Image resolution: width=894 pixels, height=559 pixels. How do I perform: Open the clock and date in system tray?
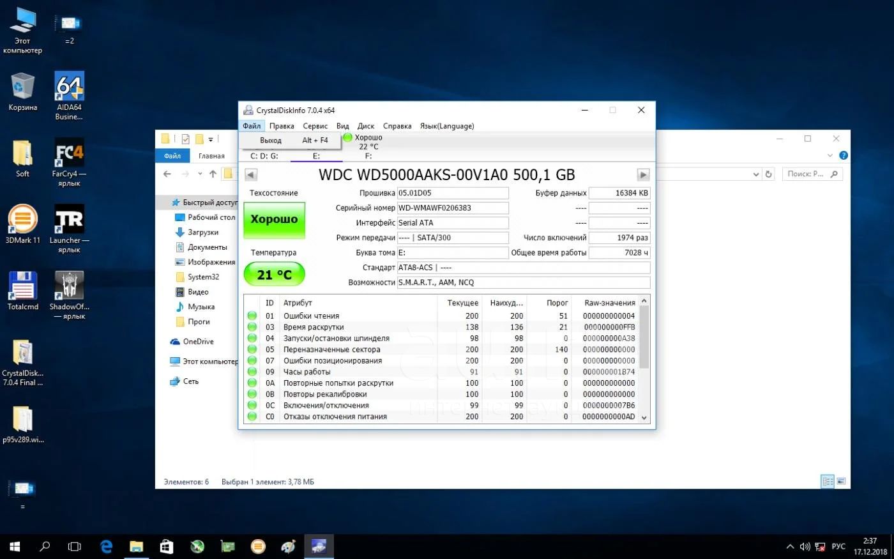click(x=870, y=547)
